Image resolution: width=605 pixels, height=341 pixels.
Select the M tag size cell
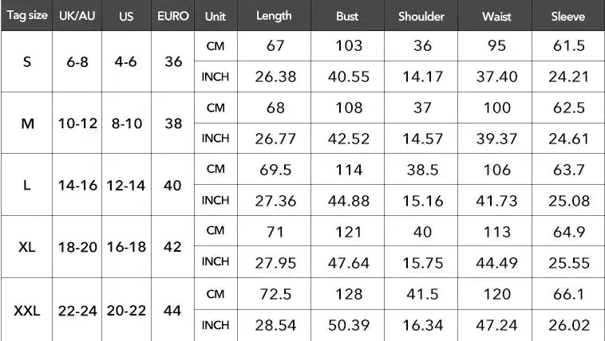26,123
